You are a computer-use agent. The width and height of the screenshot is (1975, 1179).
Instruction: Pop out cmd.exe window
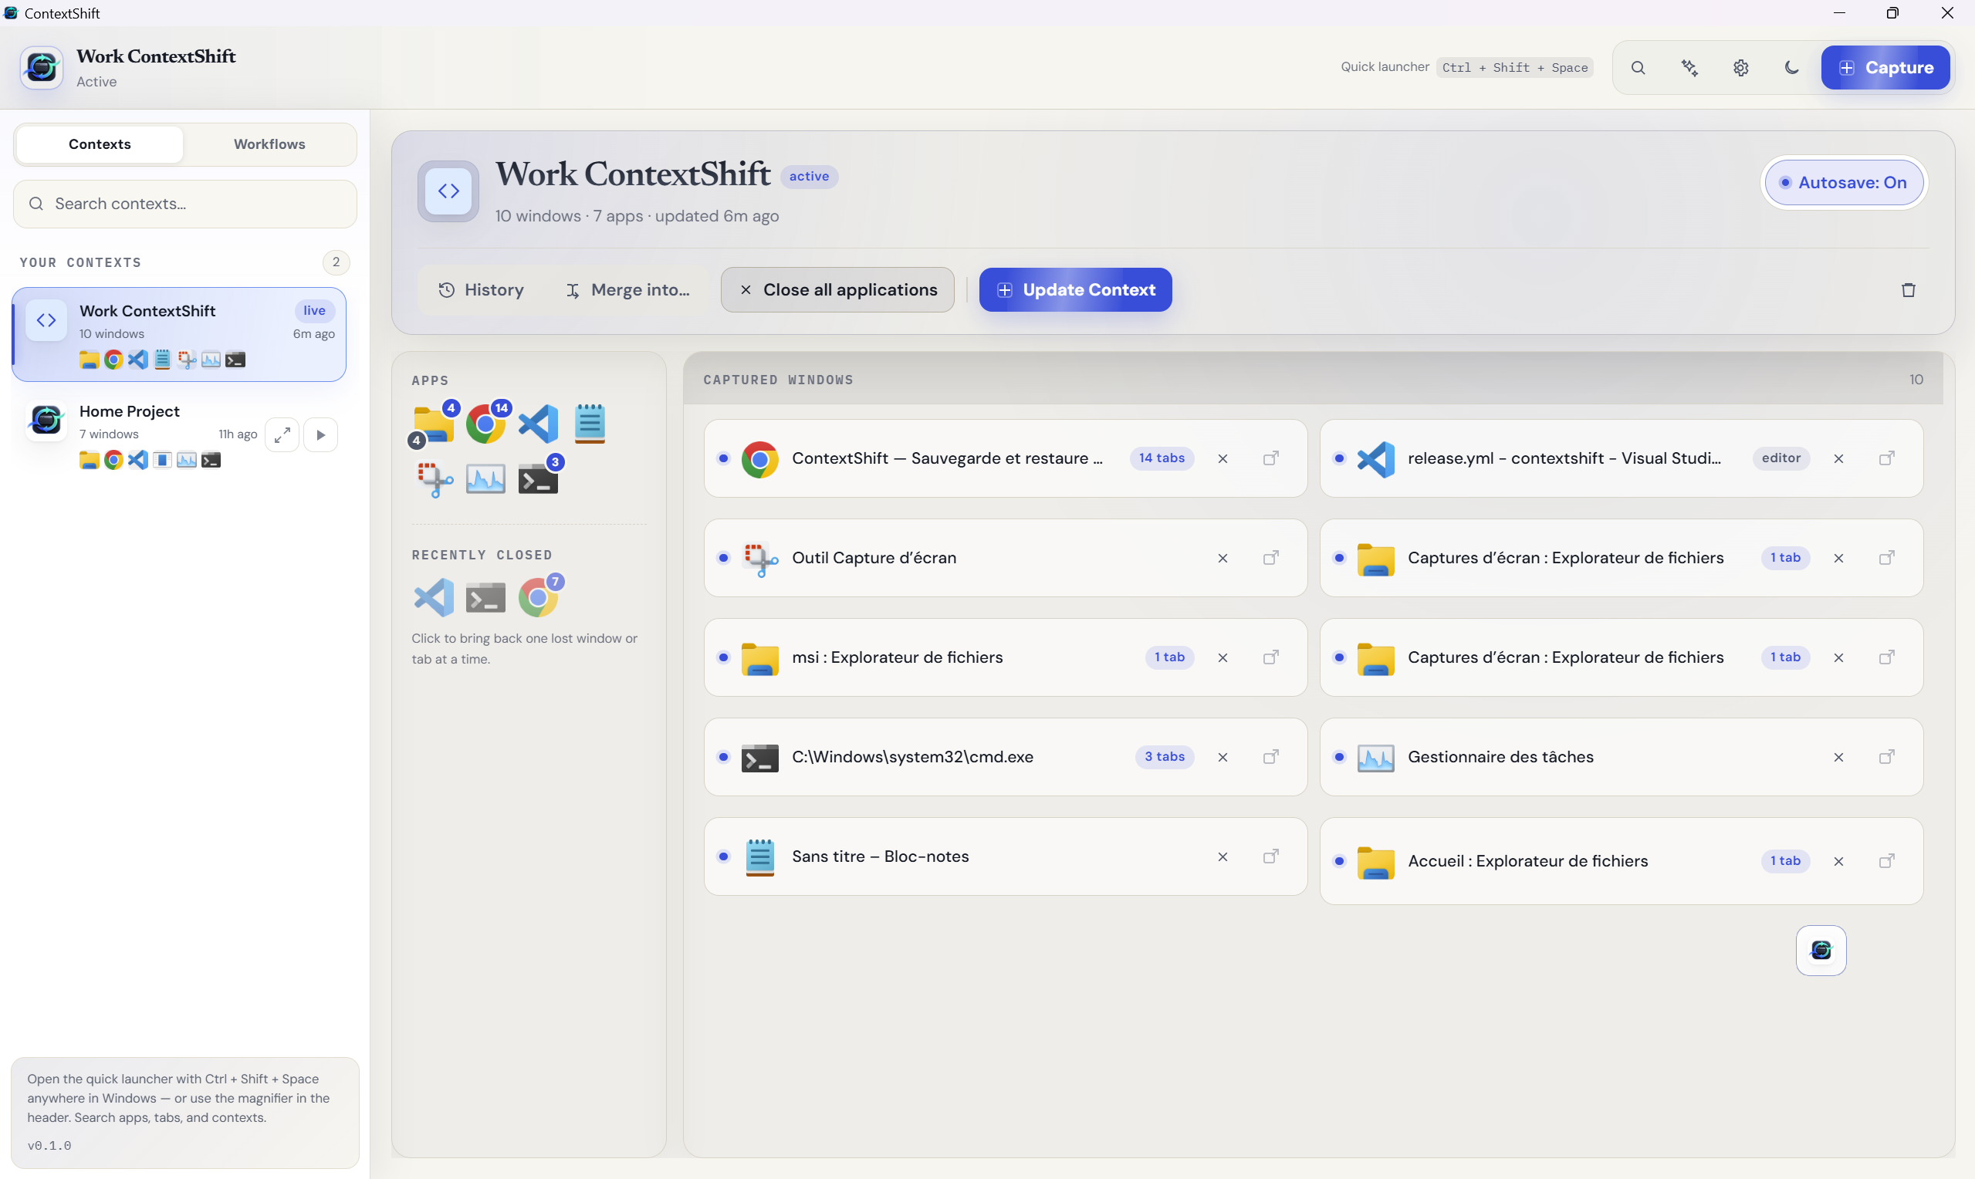pos(1271,757)
